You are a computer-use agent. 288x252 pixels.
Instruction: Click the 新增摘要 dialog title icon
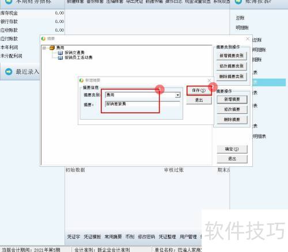81,81
